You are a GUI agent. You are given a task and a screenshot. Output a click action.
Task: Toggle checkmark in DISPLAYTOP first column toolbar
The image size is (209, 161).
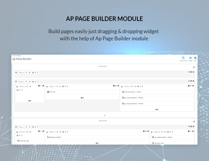[x=30, y=132]
